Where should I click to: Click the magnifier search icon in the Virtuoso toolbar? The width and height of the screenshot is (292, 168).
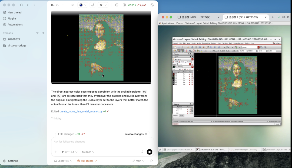coord(228,47)
